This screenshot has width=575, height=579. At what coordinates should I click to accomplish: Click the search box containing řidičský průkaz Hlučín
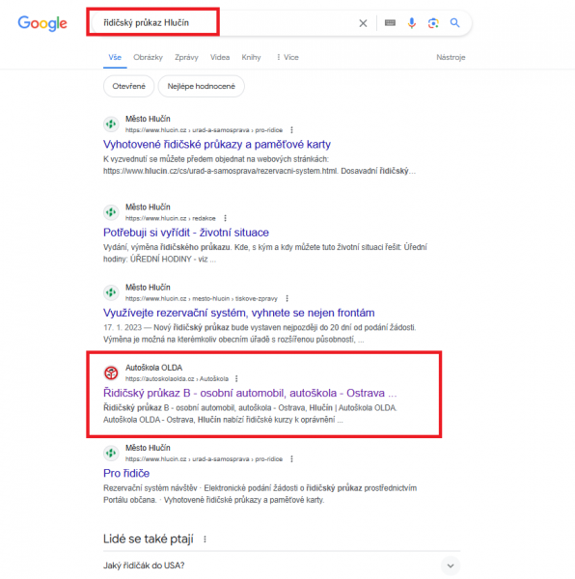225,23
